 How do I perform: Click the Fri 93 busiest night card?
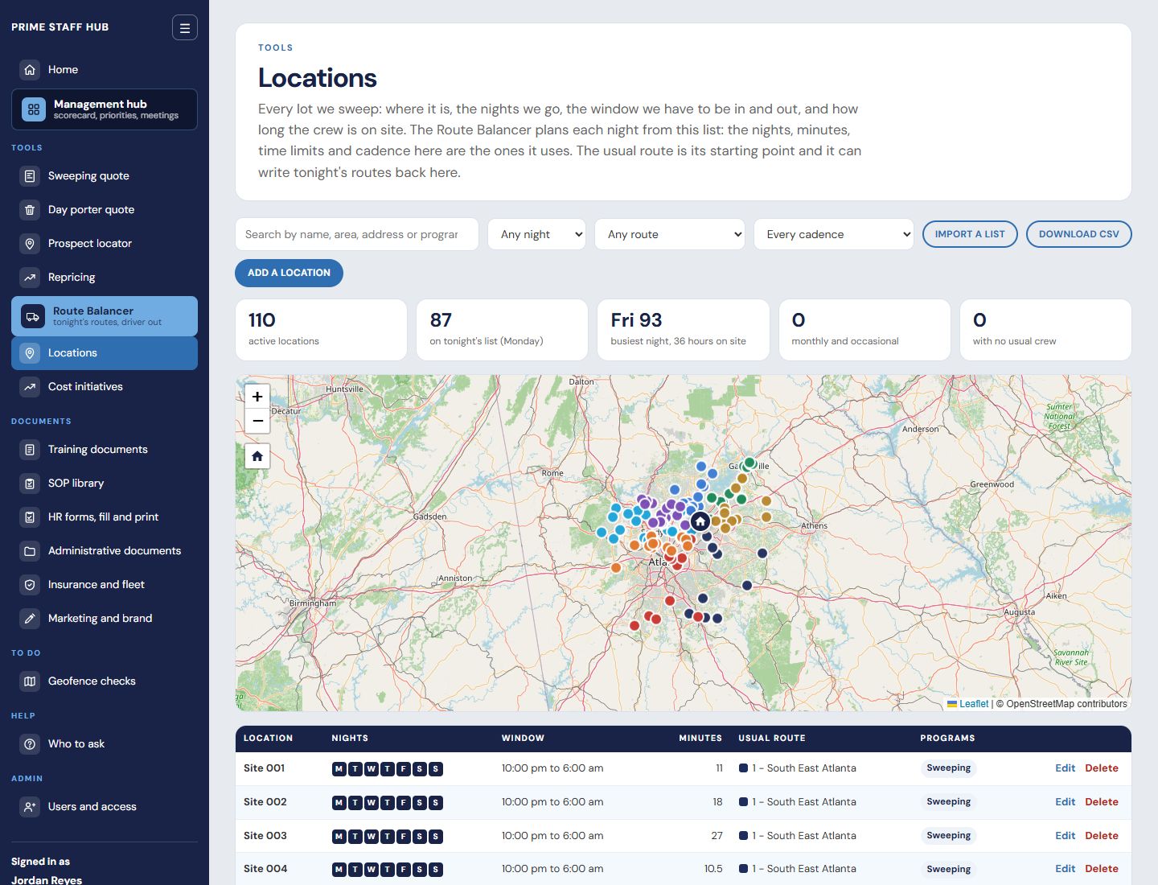[x=684, y=330]
